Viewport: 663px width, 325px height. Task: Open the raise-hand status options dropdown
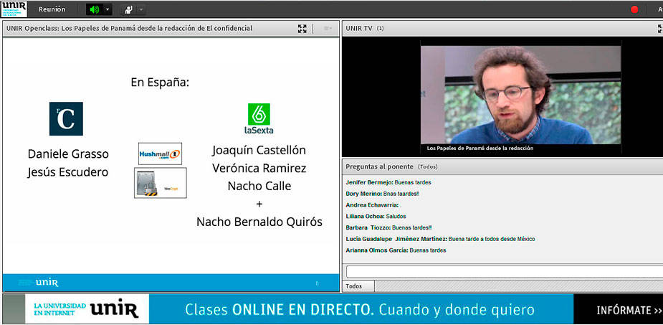tap(141, 9)
